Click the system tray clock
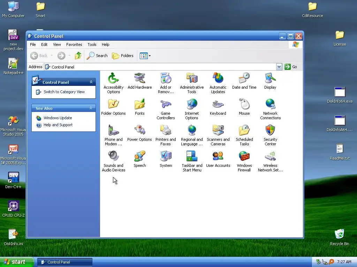Viewport: 357px width, 267px height. point(344,262)
